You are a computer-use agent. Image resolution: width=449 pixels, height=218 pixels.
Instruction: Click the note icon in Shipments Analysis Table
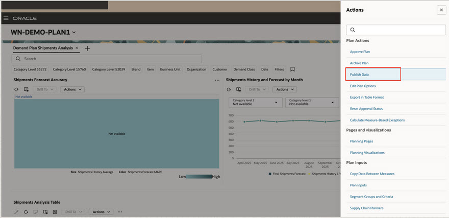pos(36,212)
